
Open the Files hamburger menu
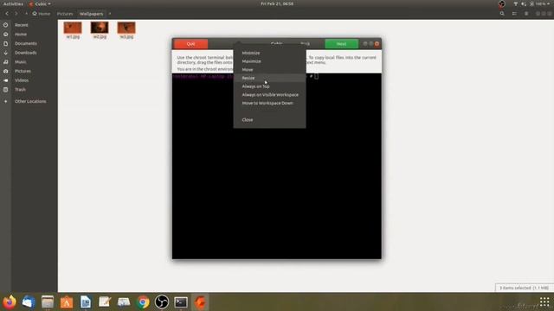[526, 14]
